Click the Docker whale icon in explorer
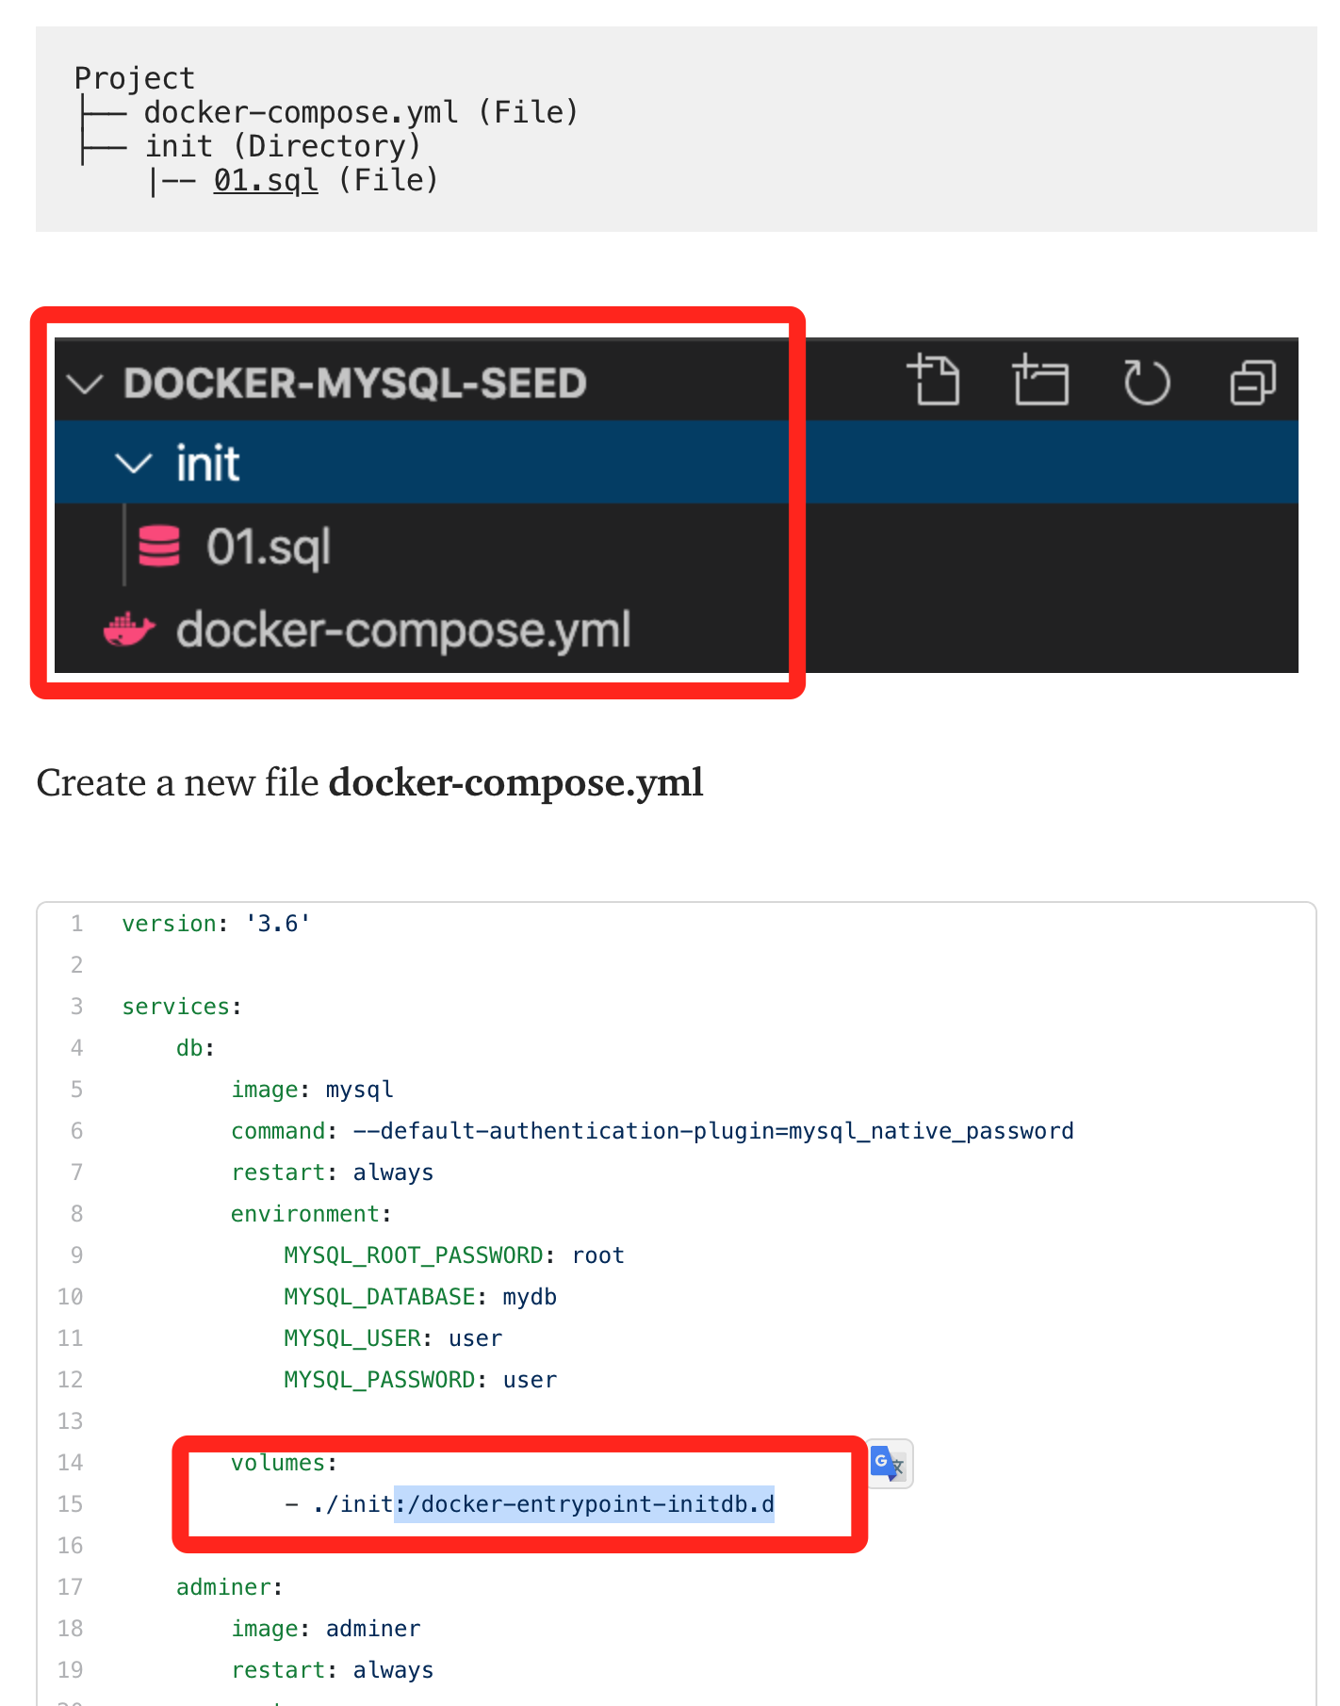 129,630
